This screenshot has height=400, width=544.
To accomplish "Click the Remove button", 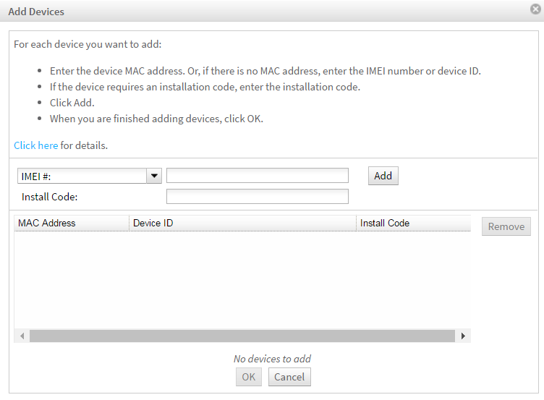I will 506,226.
